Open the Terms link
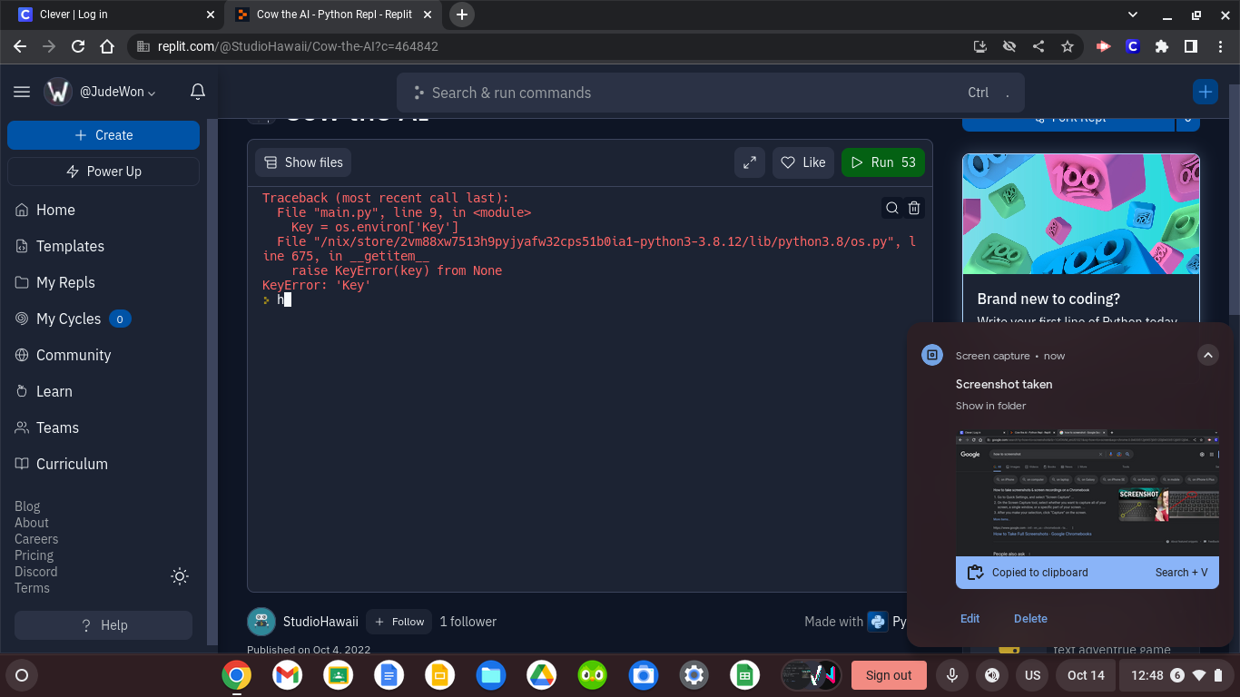The image size is (1240, 697). [32, 588]
